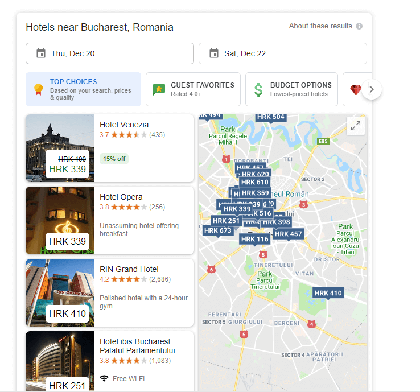Click the Guest Favorites star icon
This screenshot has width=420, height=392.
159,89
